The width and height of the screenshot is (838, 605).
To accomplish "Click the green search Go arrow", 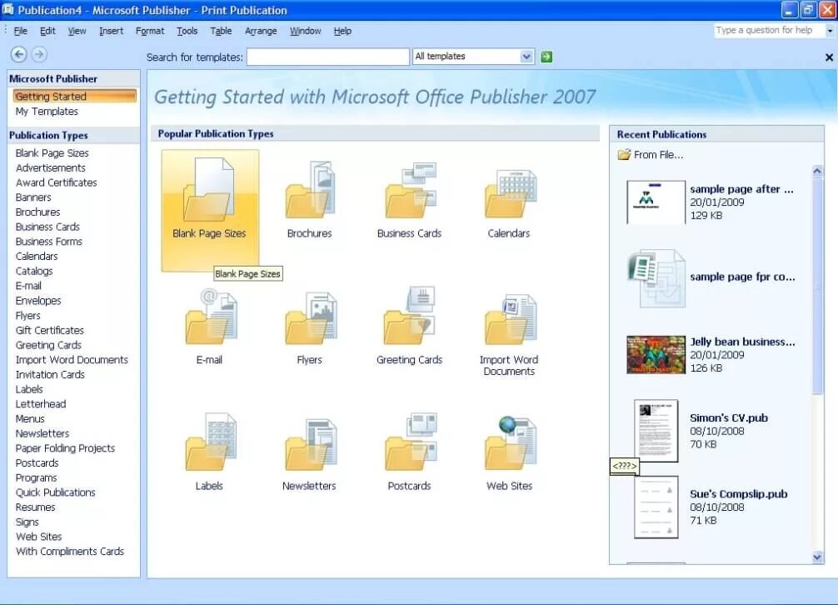I will click(546, 57).
